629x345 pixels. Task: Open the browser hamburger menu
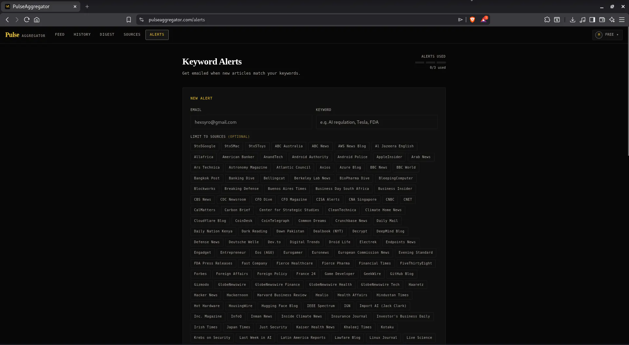tap(621, 20)
